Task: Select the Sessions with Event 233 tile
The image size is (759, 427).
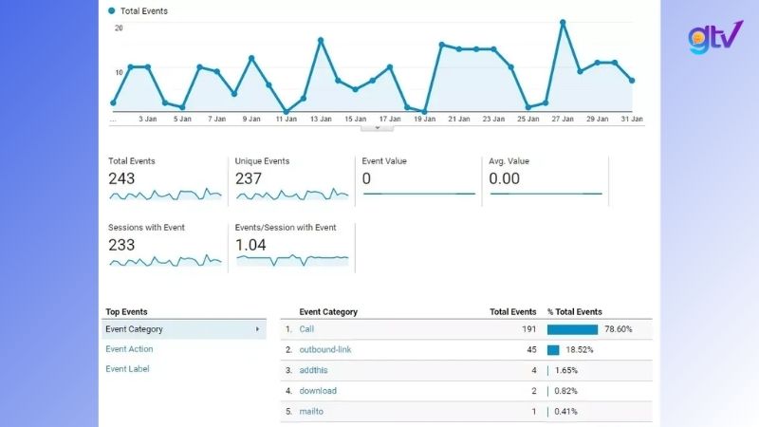Action: click(x=164, y=247)
